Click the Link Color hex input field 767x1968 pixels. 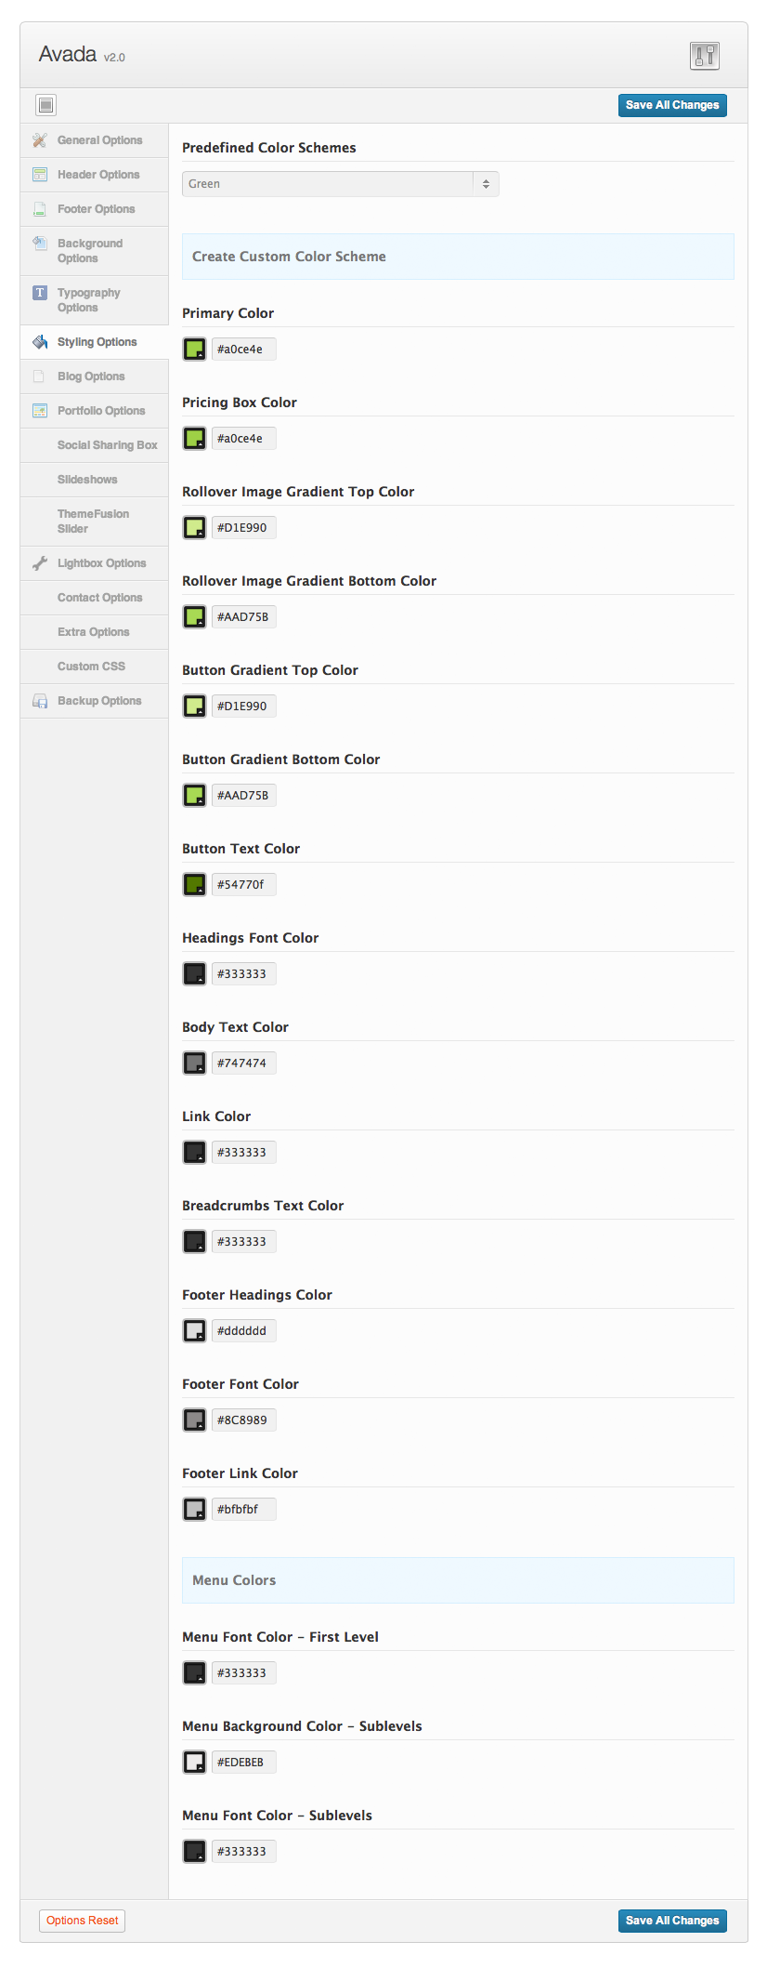[x=243, y=1153]
